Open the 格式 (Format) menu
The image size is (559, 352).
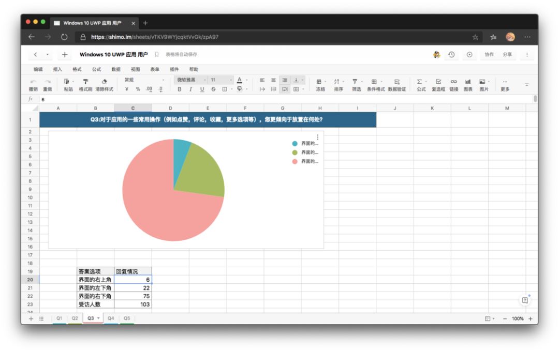(77, 69)
